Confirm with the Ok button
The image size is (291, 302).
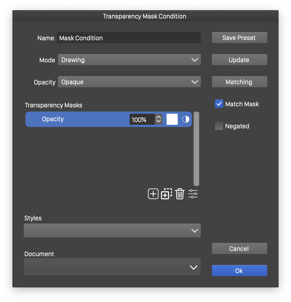click(239, 271)
